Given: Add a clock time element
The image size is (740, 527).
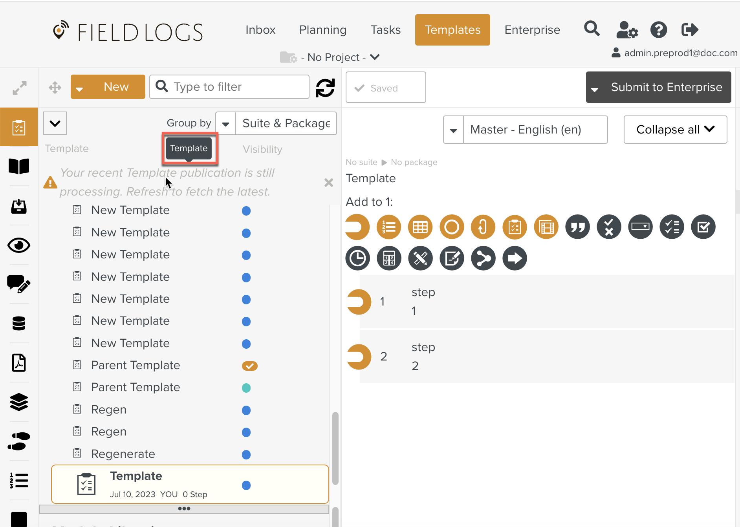Looking at the screenshot, I should [357, 258].
